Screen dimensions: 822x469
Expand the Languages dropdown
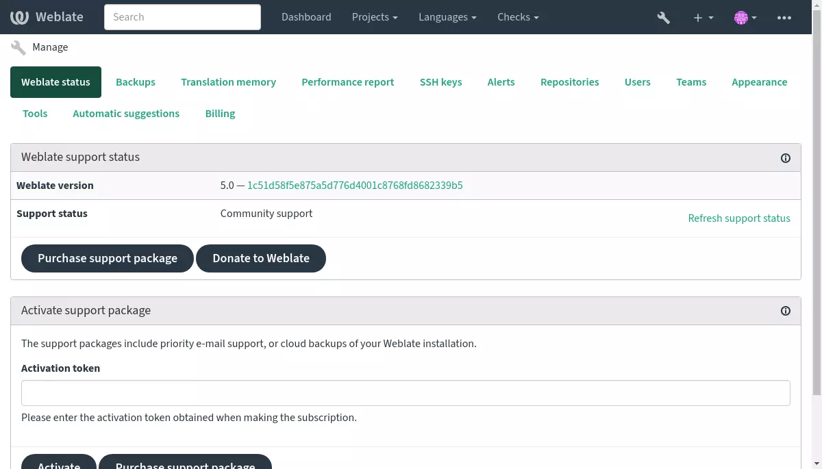click(448, 17)
